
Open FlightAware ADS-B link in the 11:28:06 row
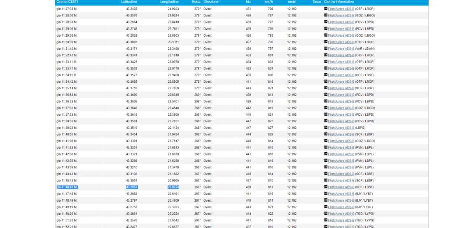(341, 16)
